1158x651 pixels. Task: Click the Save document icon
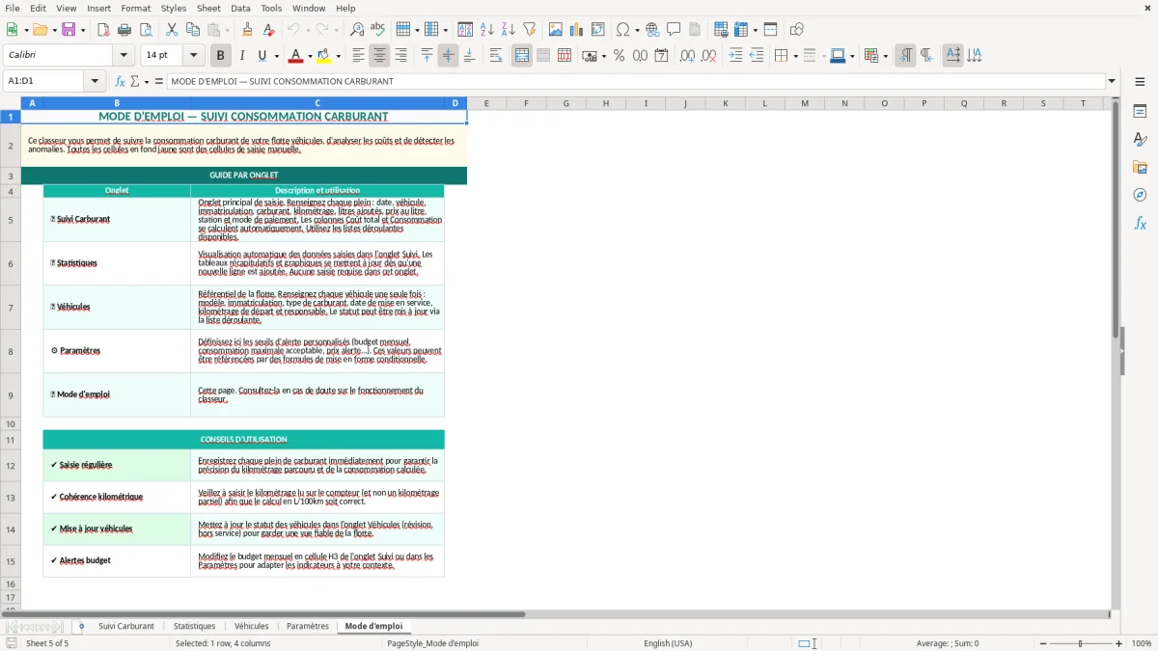tap(69, 30)
